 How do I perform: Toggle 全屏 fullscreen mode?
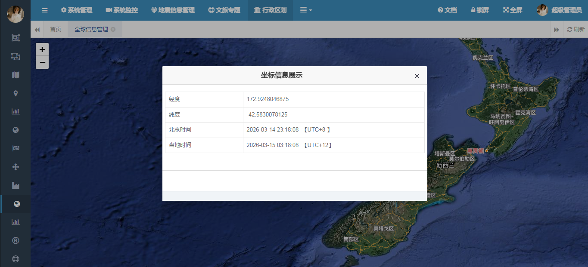click(513, 10)
